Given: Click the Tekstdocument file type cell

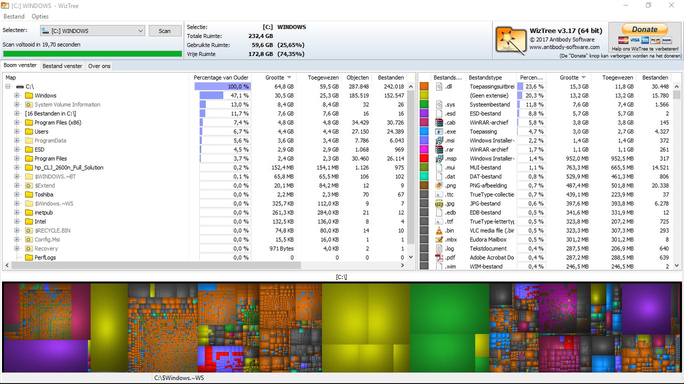Looking at the screenshot, I should [x=488, y=248].
